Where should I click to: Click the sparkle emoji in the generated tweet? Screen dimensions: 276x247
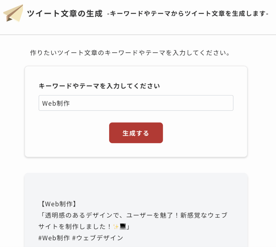[115, 227]
